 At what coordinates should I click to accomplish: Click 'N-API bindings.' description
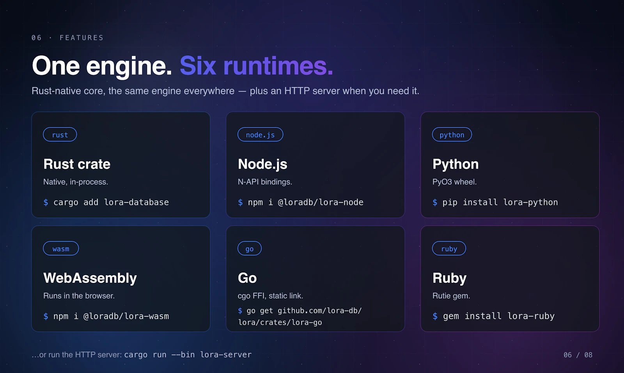tap(265, 182)
